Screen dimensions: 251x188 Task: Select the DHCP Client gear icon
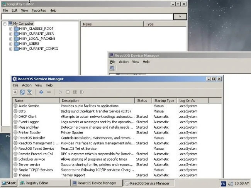click(x=15, y=116)
